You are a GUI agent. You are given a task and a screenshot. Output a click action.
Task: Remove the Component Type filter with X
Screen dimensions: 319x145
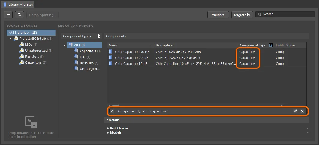(x=302, y=111)
